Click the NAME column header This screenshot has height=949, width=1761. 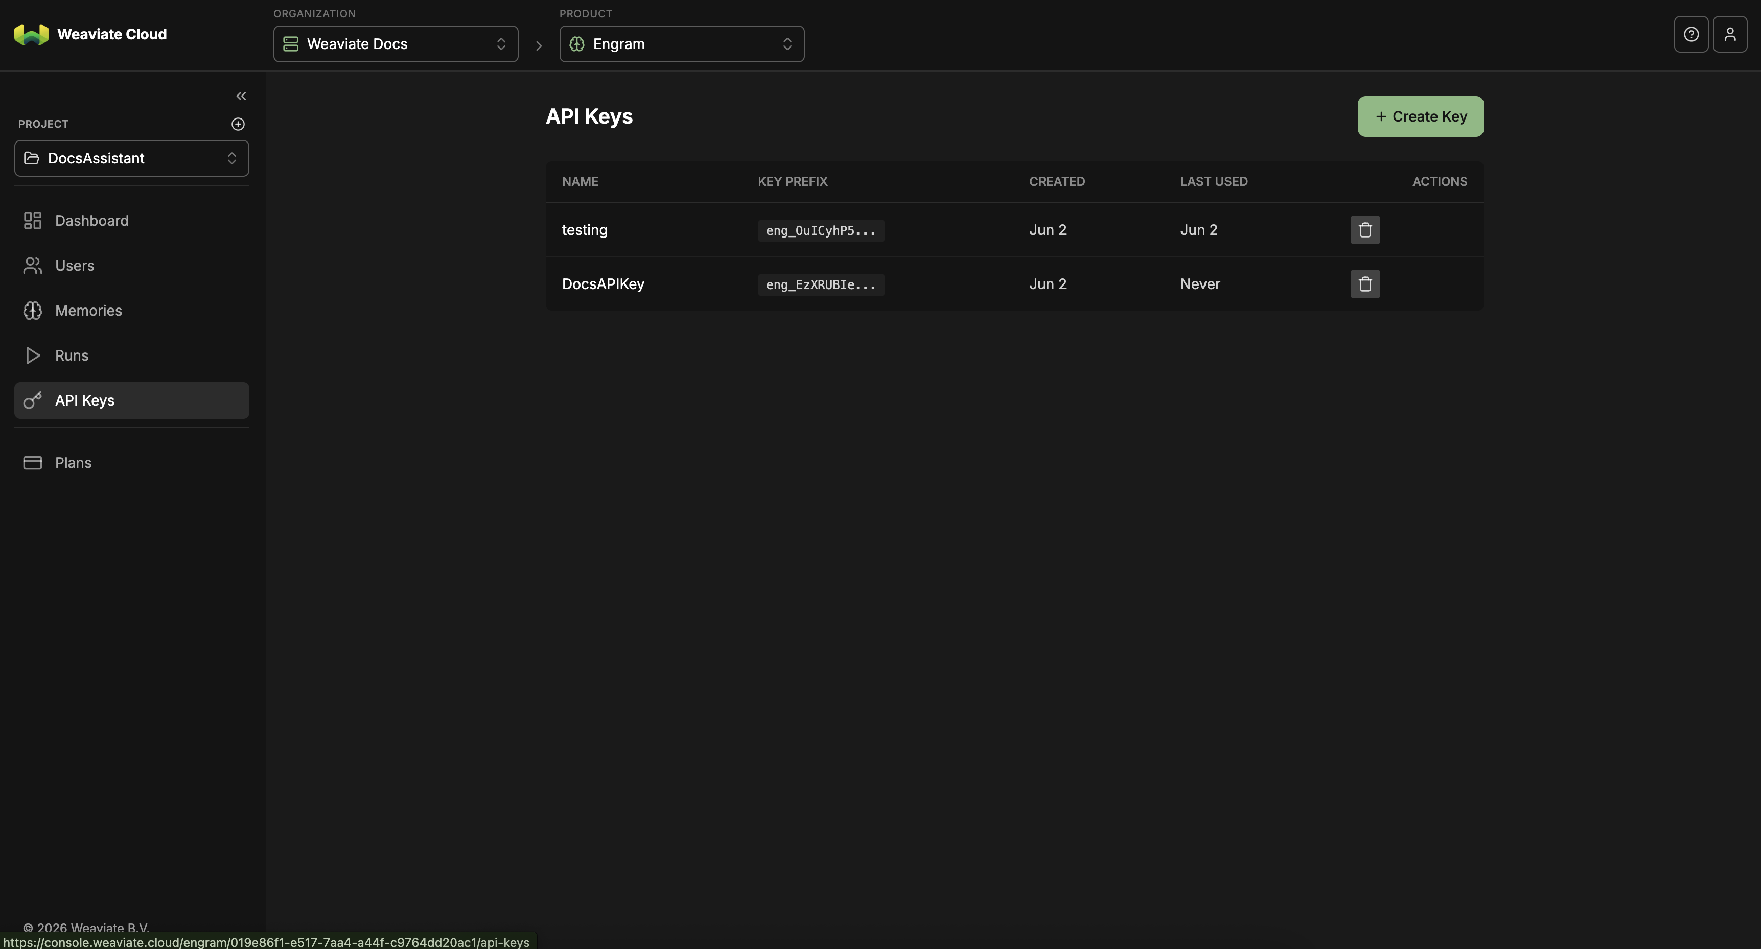[580, 182]
